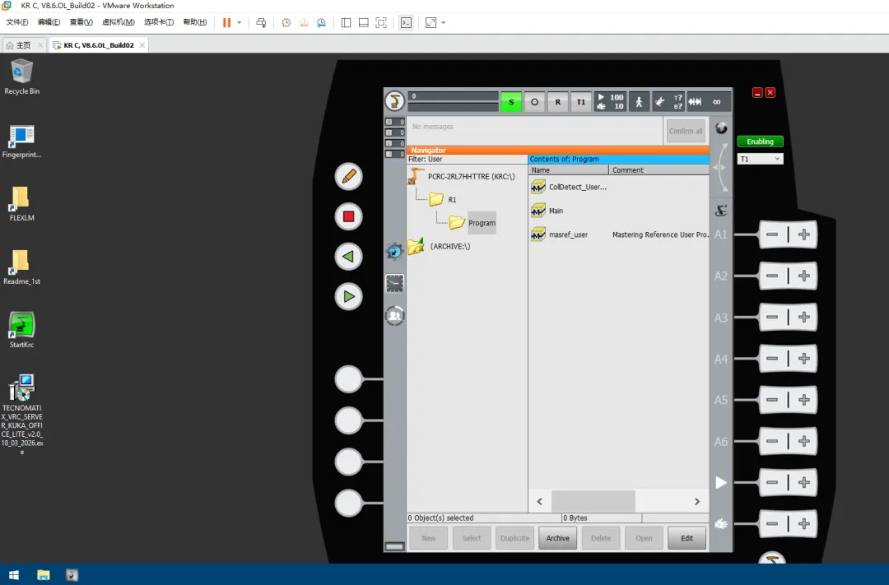Click the green Enabling button
Viewport: 889px width, 585px height.
click(x=760, y=142)
